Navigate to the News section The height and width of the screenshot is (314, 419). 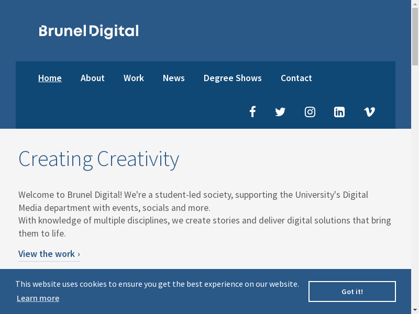[x=173, y=78]
